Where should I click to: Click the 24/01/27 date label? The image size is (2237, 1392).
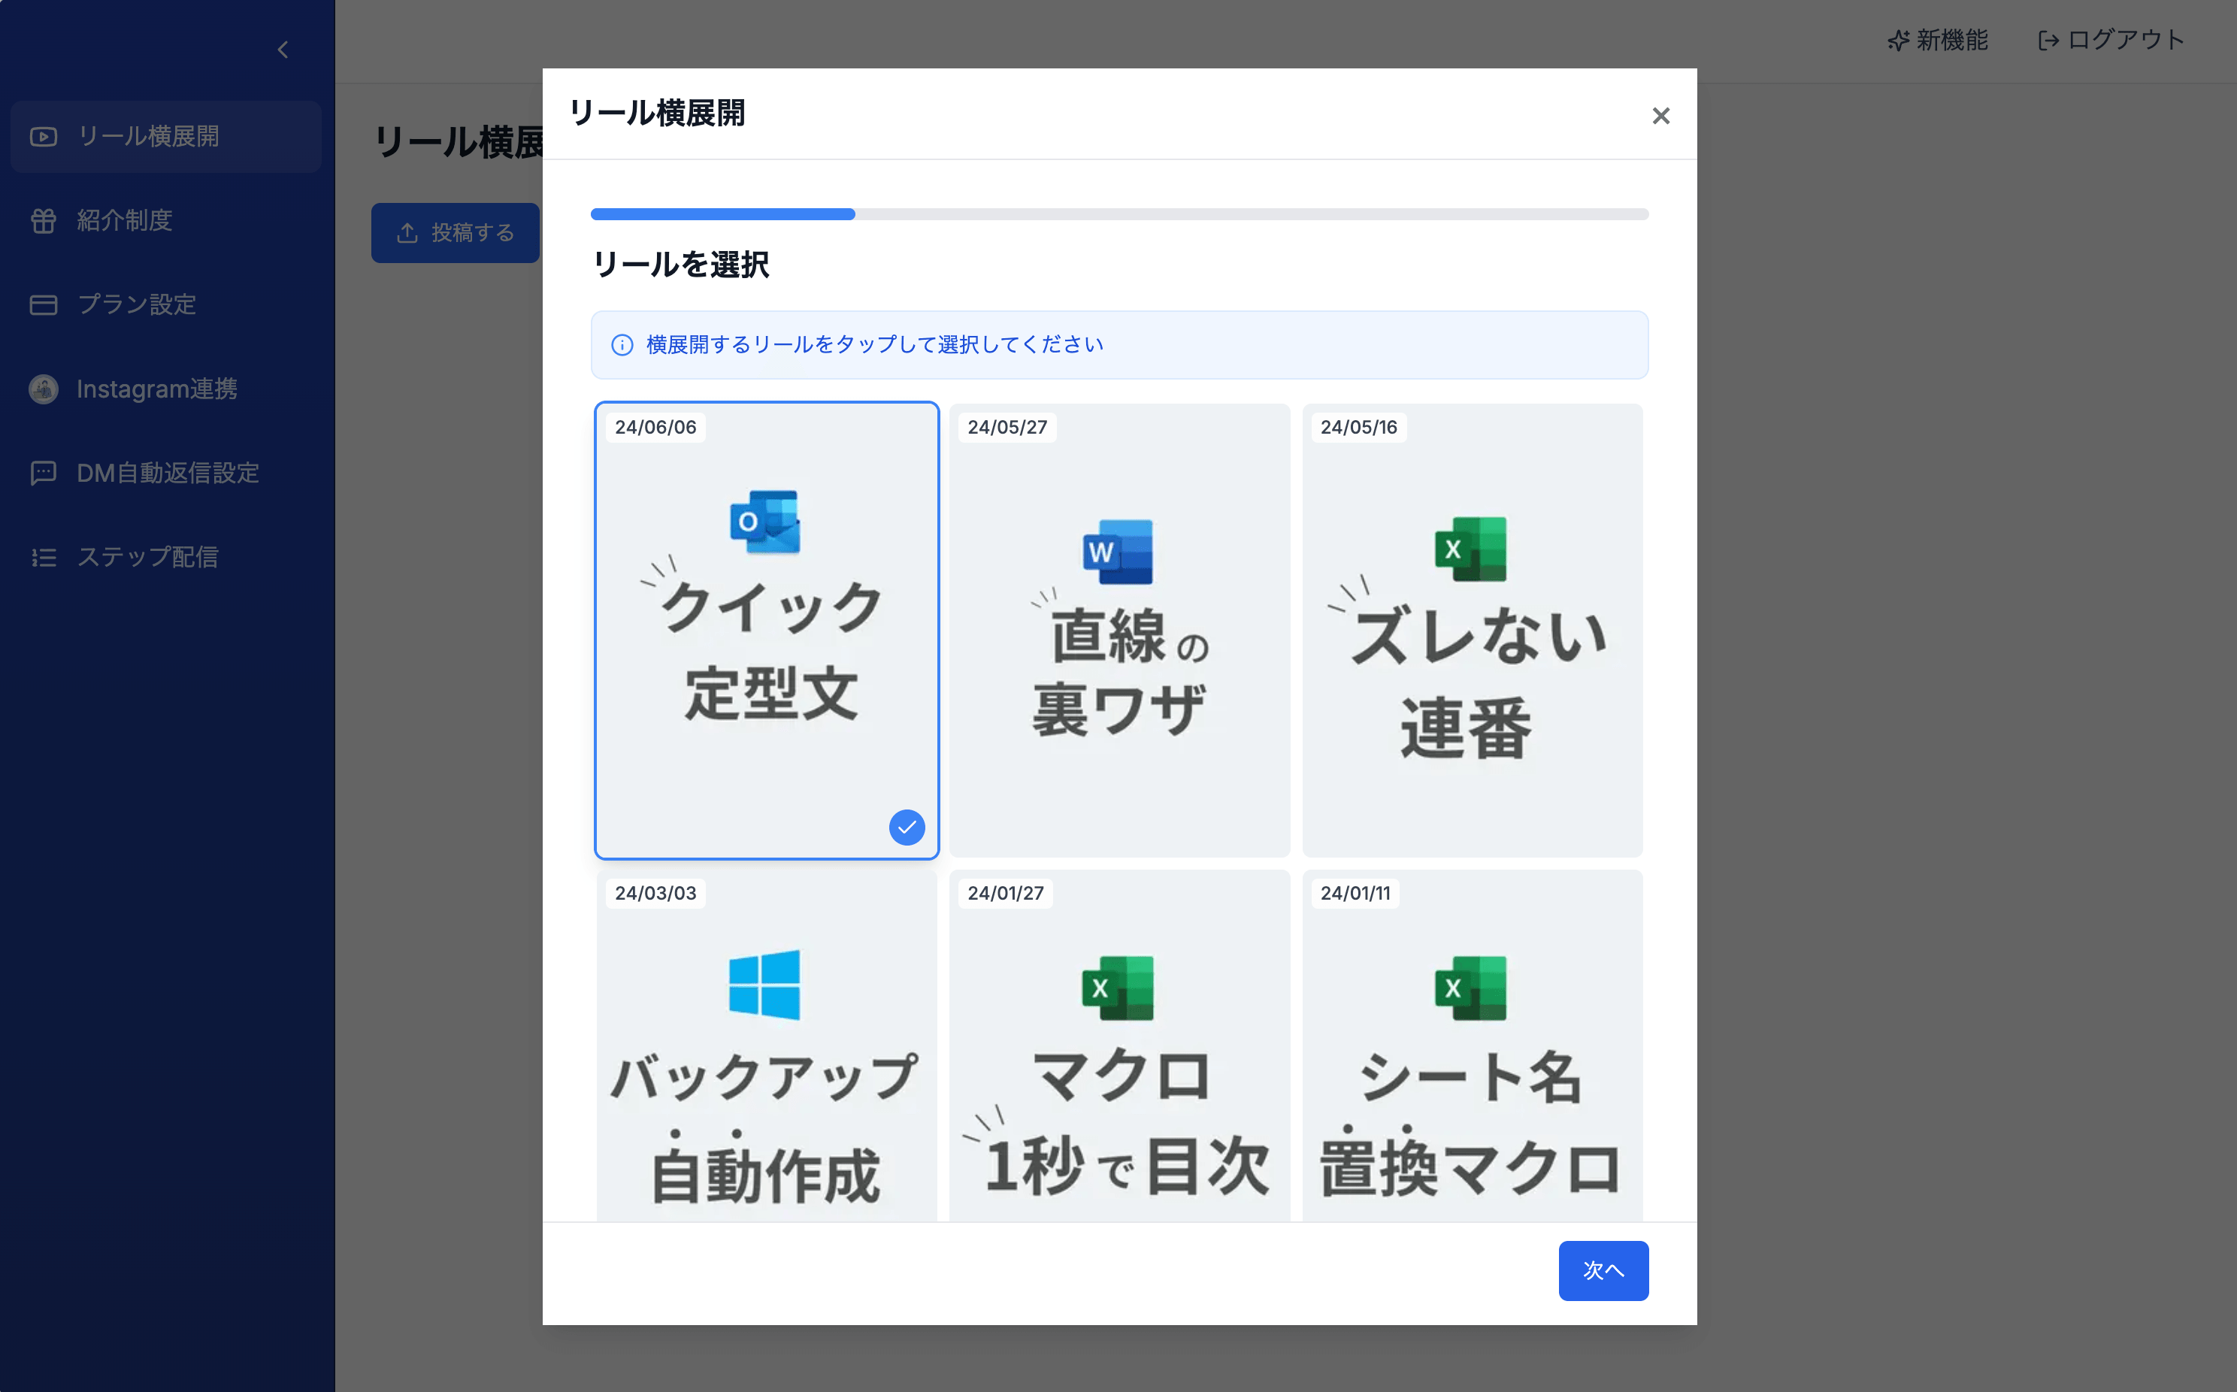(x=1005, y=893)
